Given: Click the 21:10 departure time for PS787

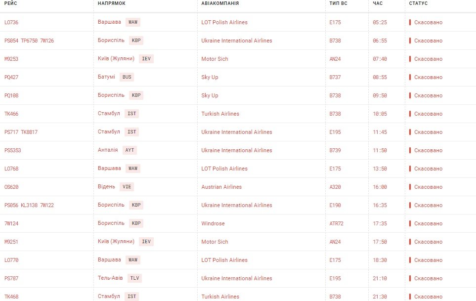Looking at the screenshot, I should coord(380,279).
